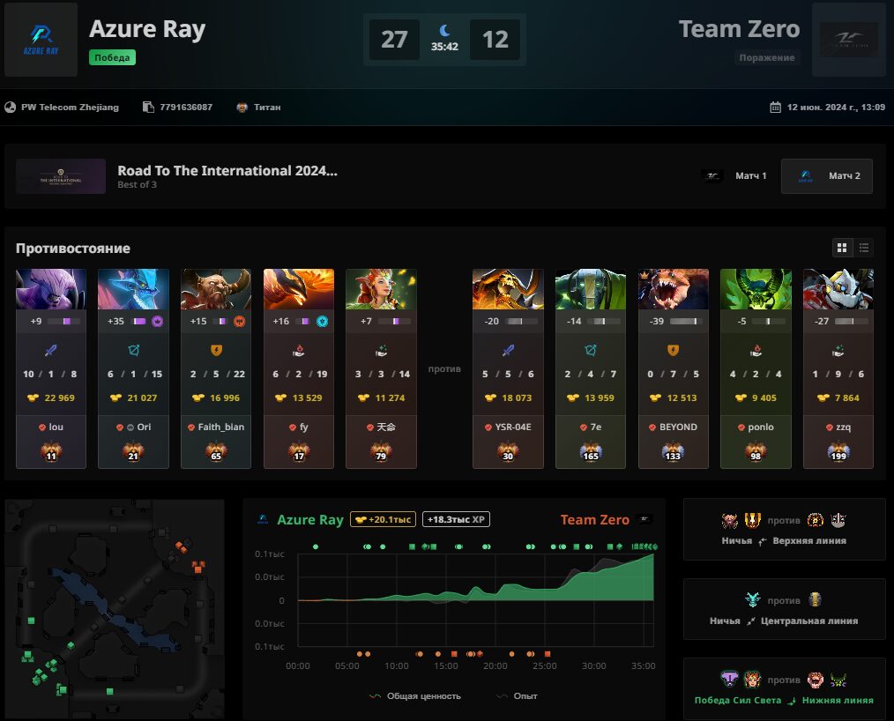Viewport: 894px width, 721px height.
Task: Select the Матч 2 tab
Action: [827, 176]
